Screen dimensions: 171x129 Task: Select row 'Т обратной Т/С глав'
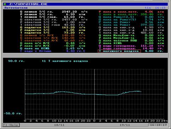pos(53,25)
